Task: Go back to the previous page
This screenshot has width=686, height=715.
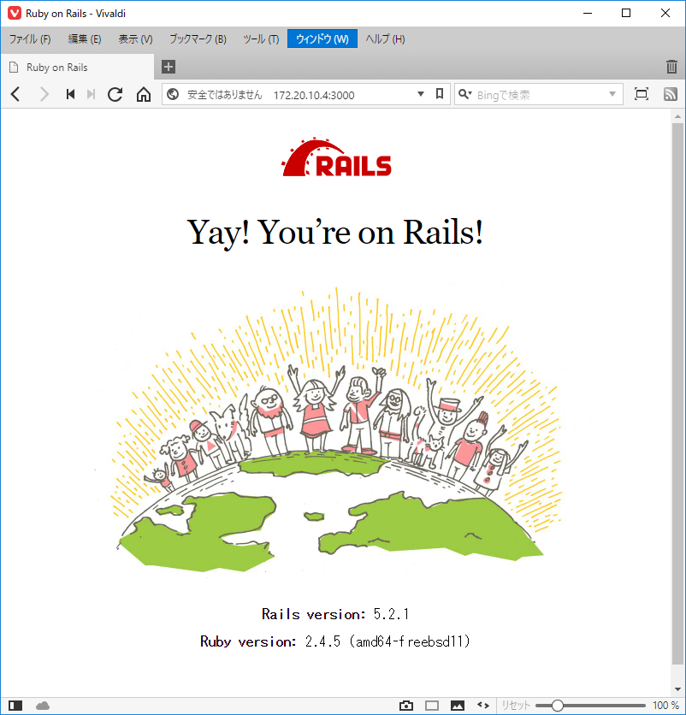Action: click(15, 94)
